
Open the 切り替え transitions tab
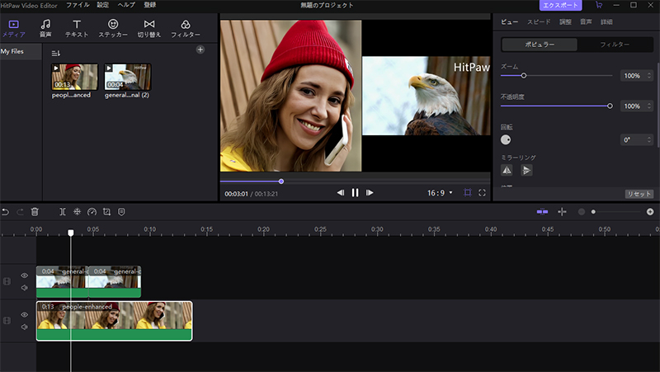pyautogui.click(x=149, y=29)
